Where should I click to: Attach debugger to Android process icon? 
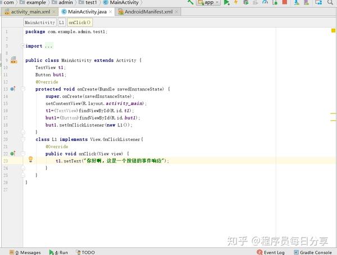pyautogui.click(x=275, y=2)
